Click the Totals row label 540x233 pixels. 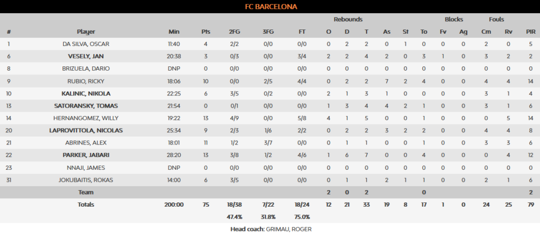85,204
